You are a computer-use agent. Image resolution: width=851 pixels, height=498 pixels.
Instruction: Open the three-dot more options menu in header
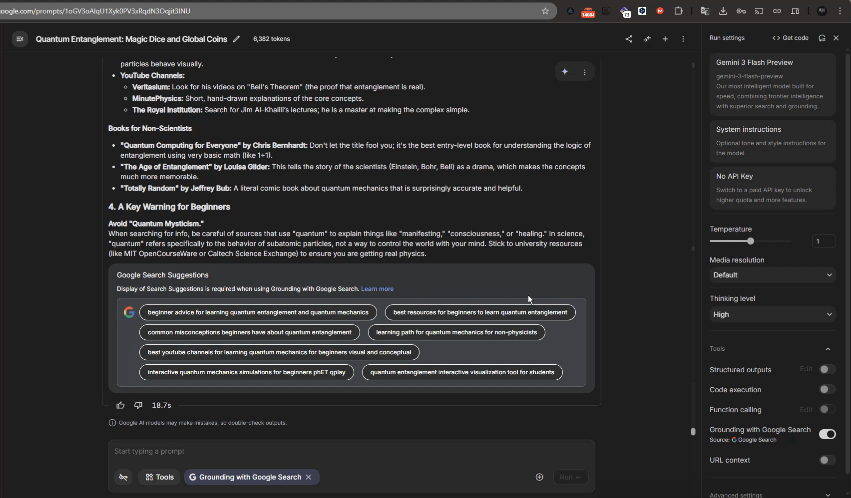683,39
